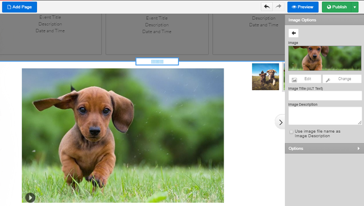This screenshot has width=364, height=206.
Task: Publish the website
Action: click(337, 7)
